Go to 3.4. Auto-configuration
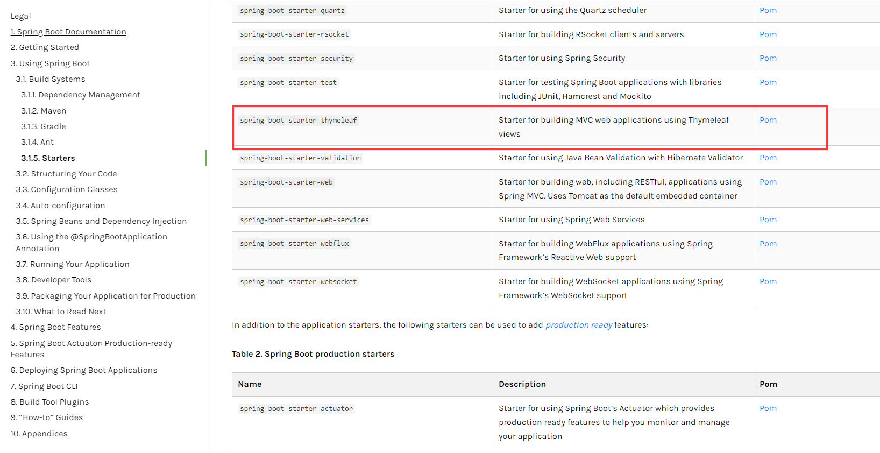This screenshot has height=453, width=880. (60, 206)
